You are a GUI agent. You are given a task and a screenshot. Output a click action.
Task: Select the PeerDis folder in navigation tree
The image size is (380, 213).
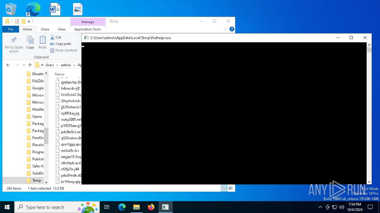tap(38, 138)
